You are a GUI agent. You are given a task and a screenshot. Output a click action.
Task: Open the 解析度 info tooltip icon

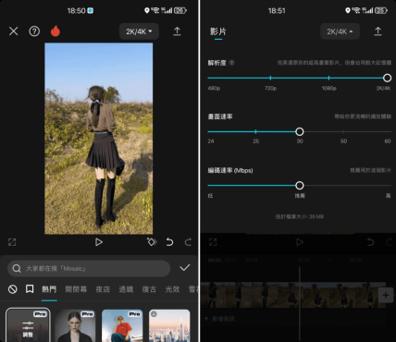click(232, 63)
